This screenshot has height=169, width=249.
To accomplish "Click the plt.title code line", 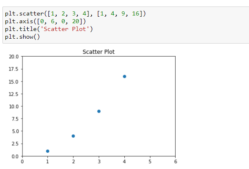I will click(49, 29).
